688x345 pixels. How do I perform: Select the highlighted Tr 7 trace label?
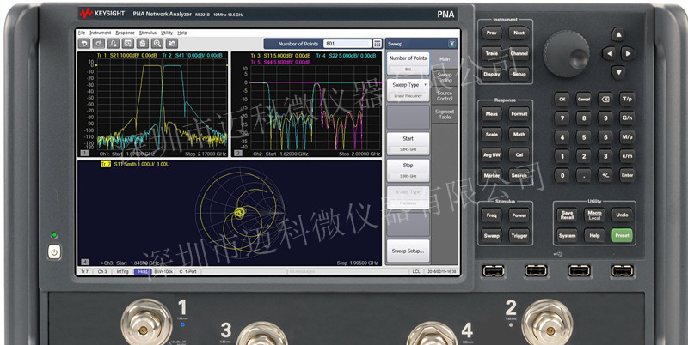(x=106, y=164)
